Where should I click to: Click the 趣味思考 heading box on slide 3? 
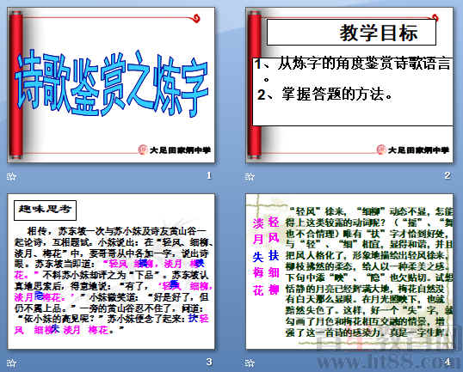pyautogui.click(x=45, y=210)
